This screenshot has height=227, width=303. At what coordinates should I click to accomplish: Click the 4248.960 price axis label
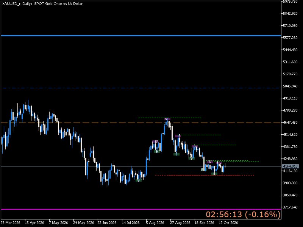click(x=290, y=159)
